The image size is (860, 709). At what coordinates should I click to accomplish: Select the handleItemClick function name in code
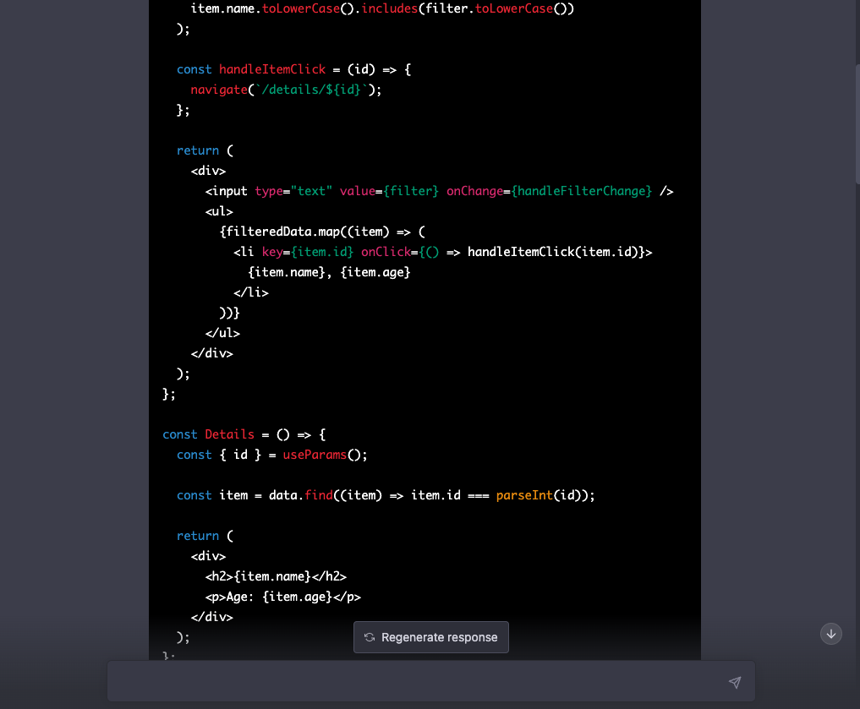[x=272, y=69]
